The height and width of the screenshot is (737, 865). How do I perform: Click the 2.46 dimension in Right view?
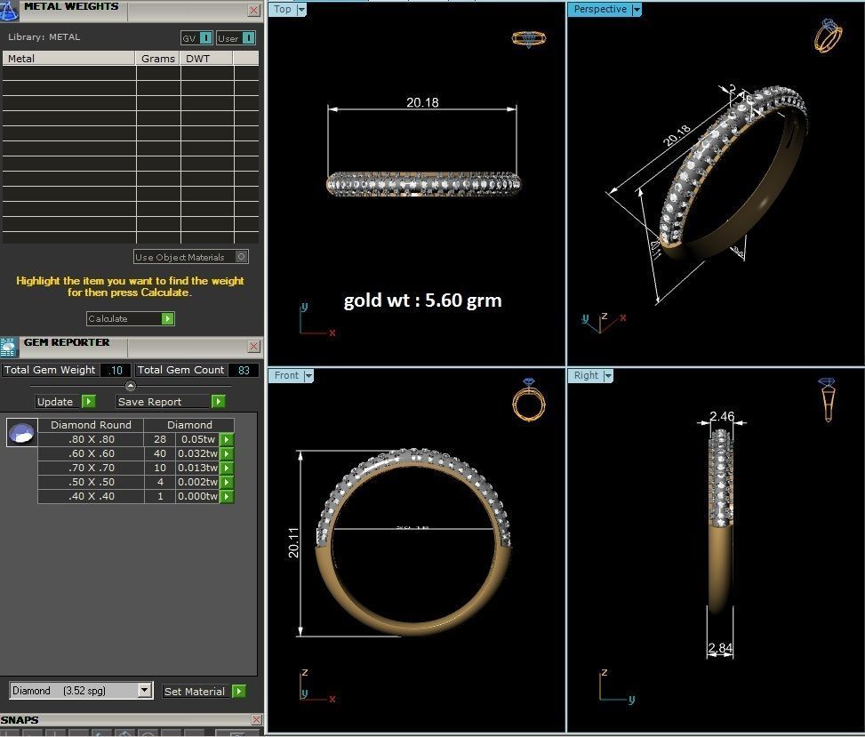[722, 416]
